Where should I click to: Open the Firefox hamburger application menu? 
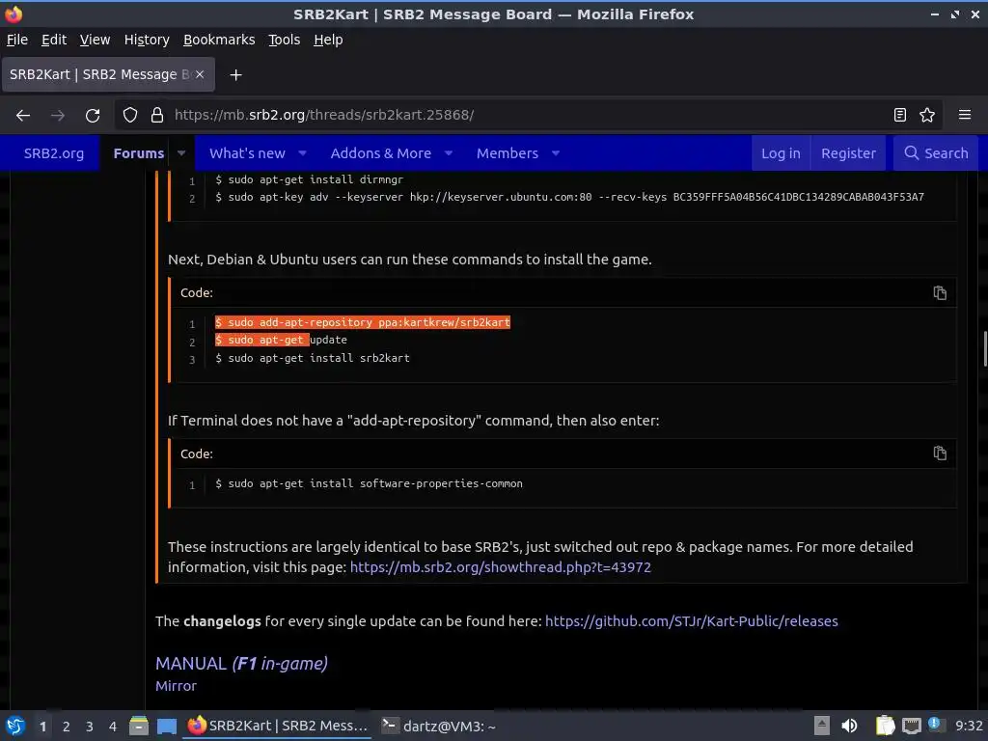(x=965, y=115)
